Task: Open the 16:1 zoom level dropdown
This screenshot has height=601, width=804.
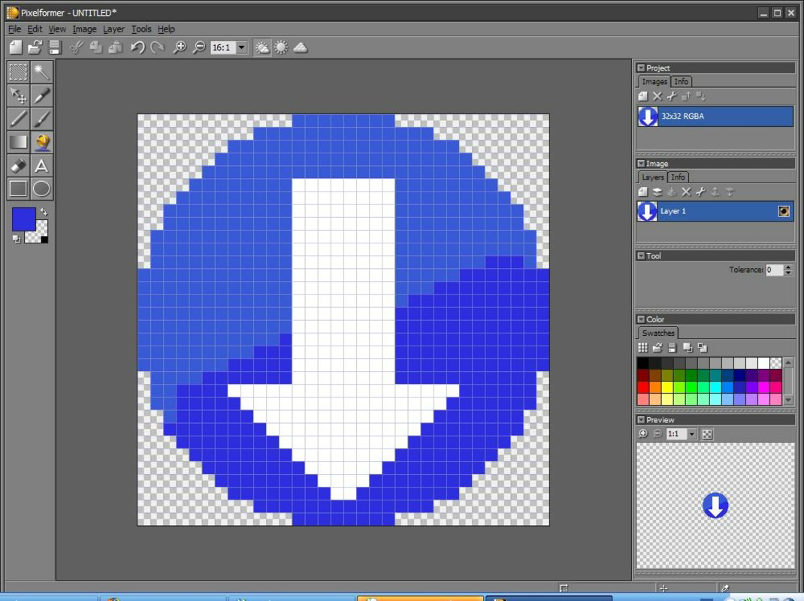Action: [x=242, y=47]
